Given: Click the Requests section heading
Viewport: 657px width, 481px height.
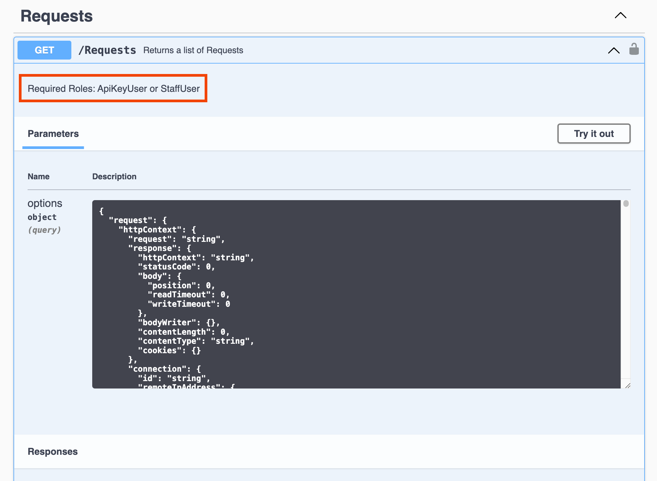Looking at the screenshot, I should [57, 16].
